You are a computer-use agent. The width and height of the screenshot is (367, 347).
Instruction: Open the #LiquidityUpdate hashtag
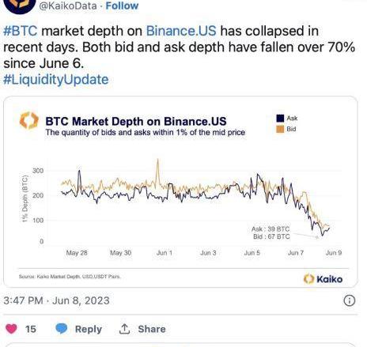point(55,80)
